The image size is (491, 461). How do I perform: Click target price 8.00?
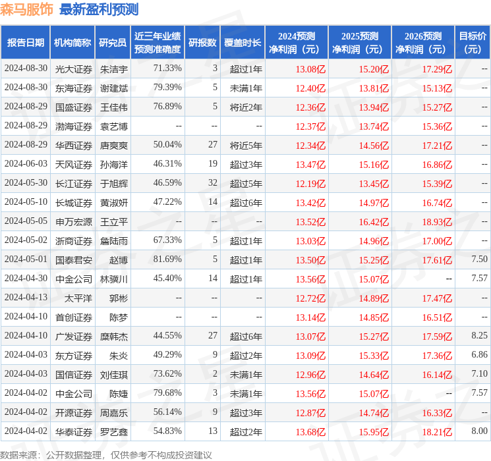[479, 431]
